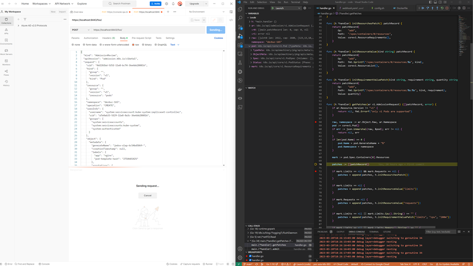The height and width of the screenshot is (266, 473).
Task: Stop the debug session
Action: click(x=447, y=8)
